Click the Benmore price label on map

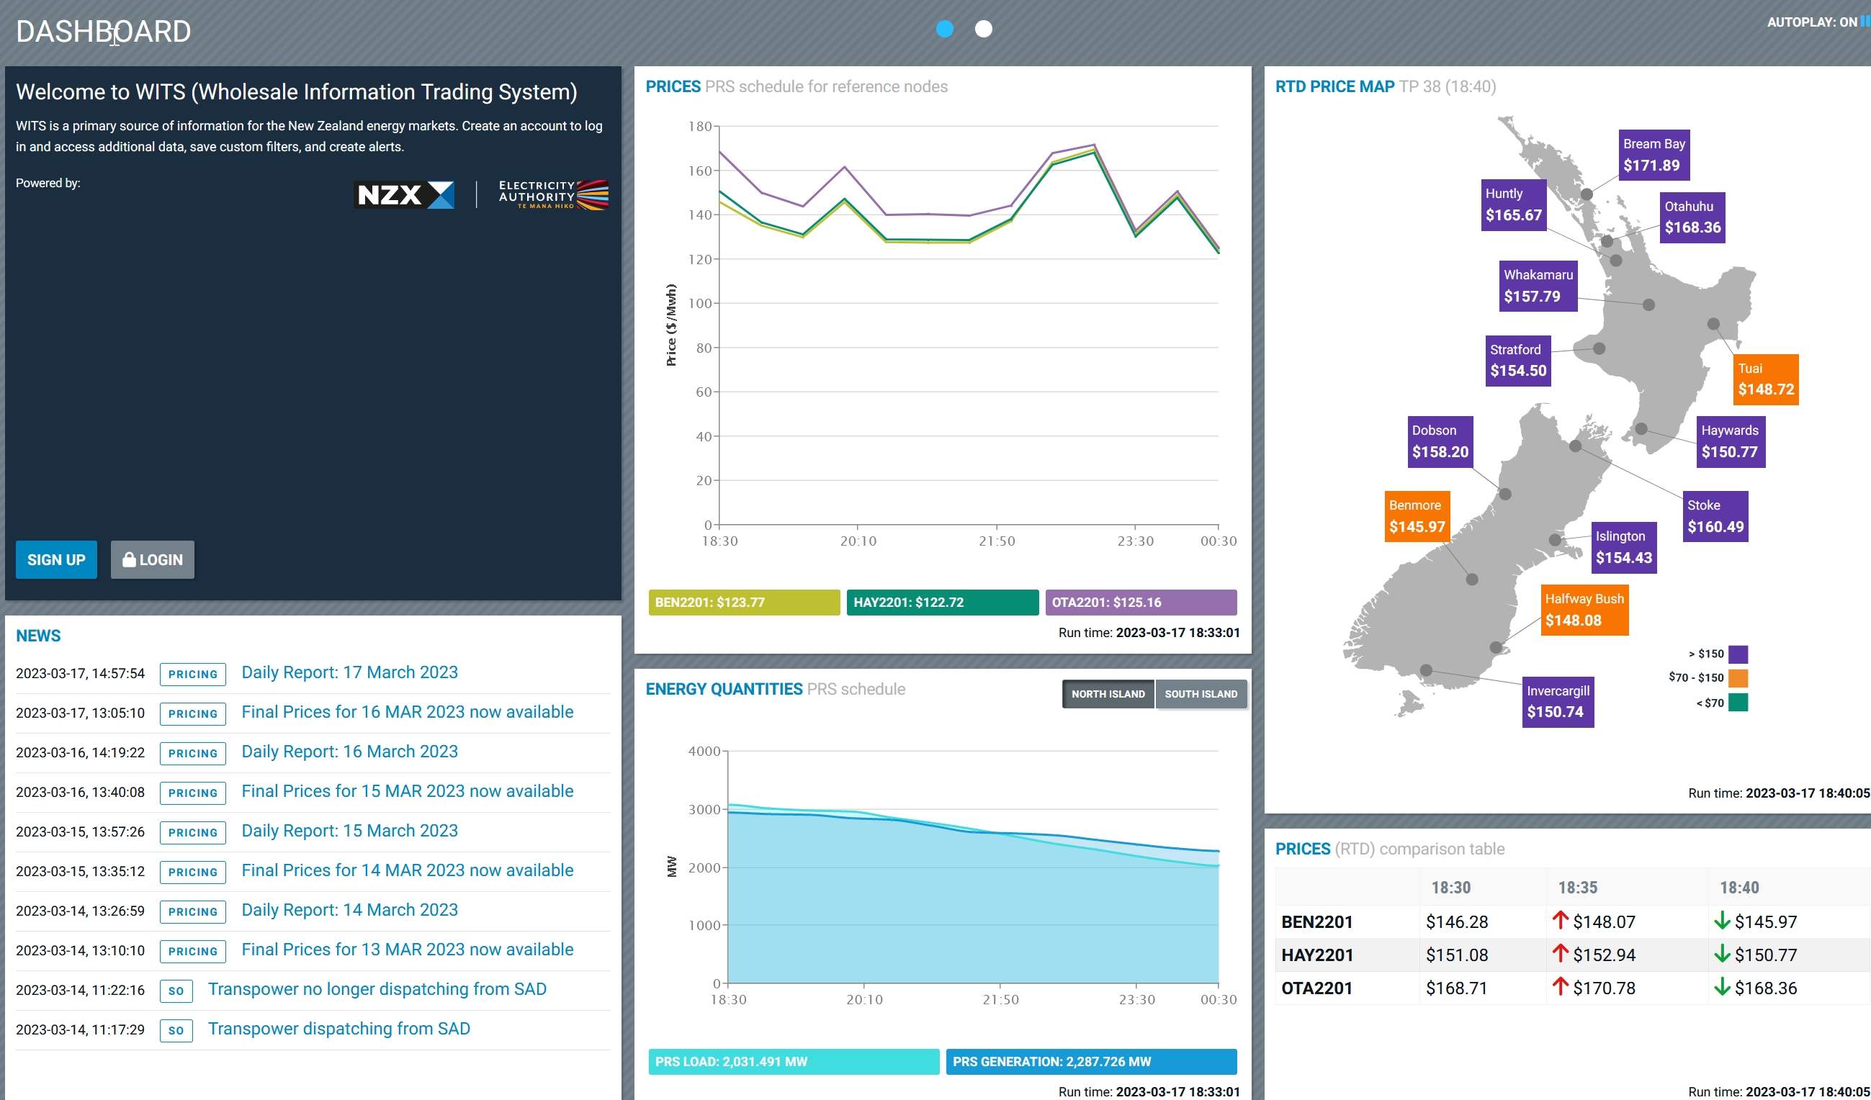pos(1417,517)
